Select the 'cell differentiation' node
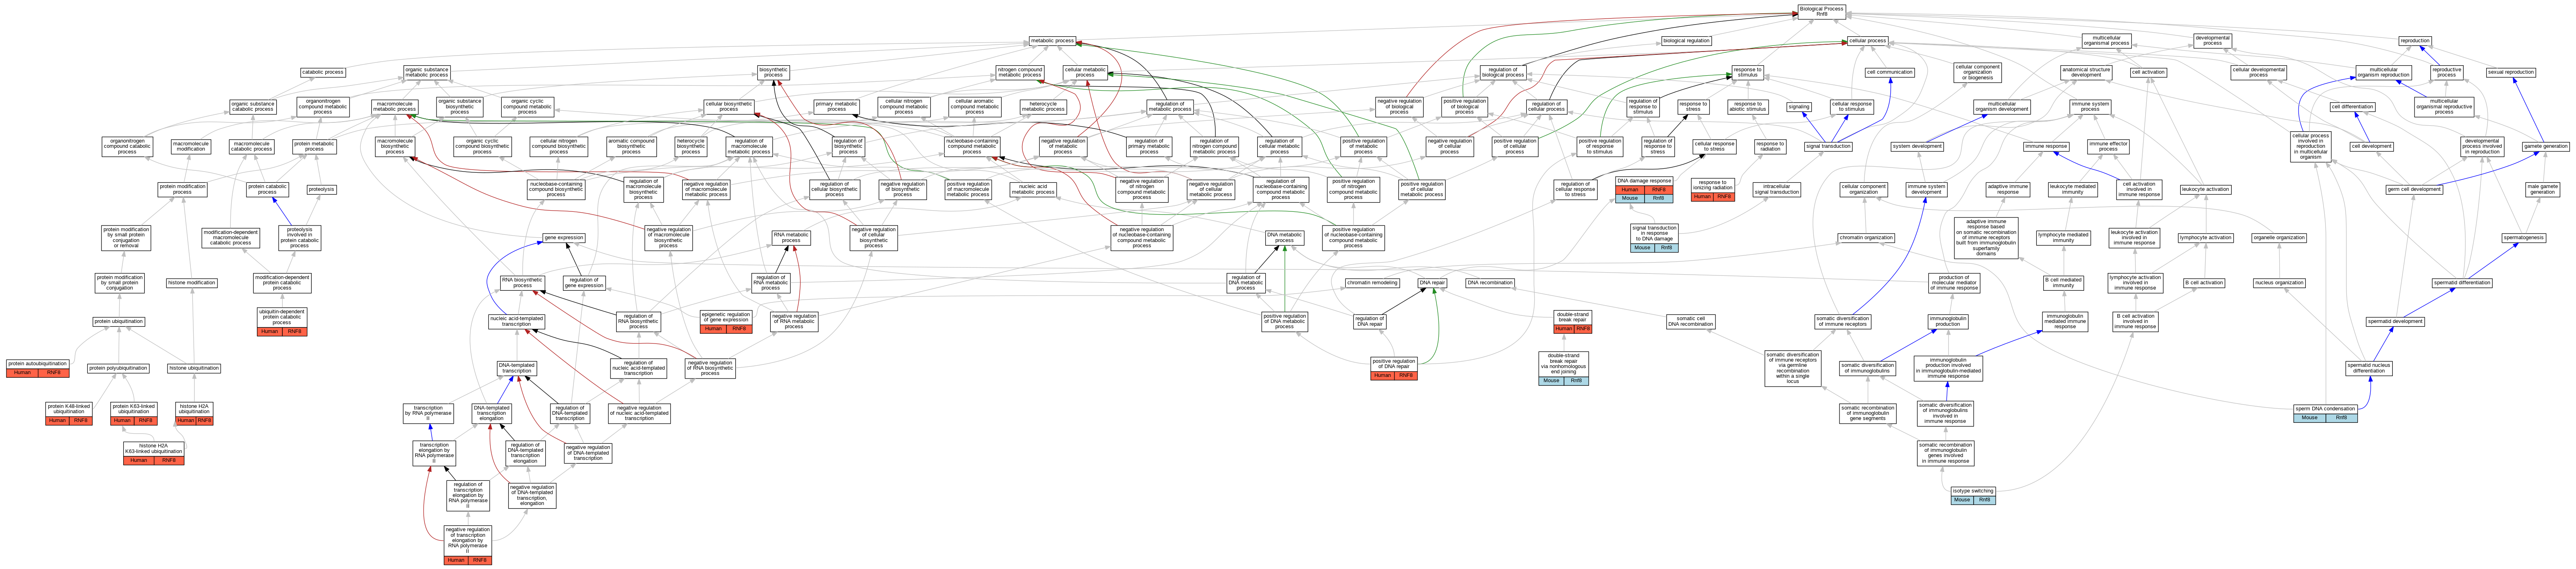 [x=2352, y=107]
